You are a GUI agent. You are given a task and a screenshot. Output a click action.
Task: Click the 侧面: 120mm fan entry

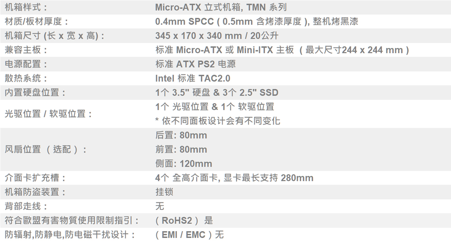(x=183, y=164)
